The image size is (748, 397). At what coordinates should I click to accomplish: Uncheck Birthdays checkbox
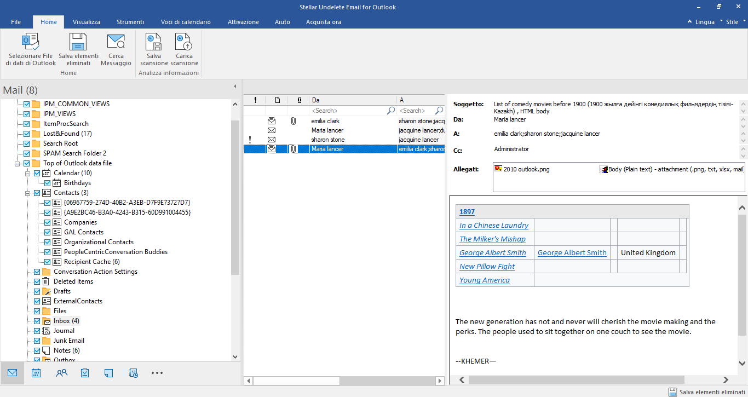(47, 183)
